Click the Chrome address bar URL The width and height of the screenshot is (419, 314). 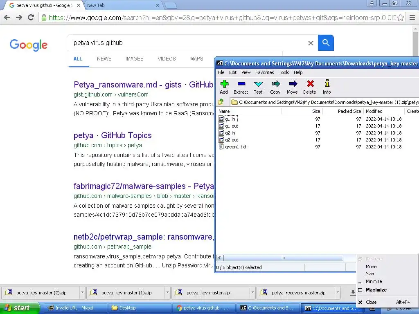pos(222,18)
